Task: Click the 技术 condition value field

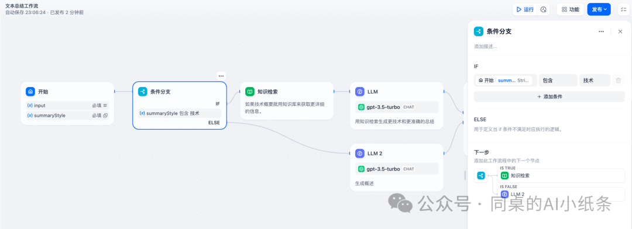Action: tap(595, 81)
